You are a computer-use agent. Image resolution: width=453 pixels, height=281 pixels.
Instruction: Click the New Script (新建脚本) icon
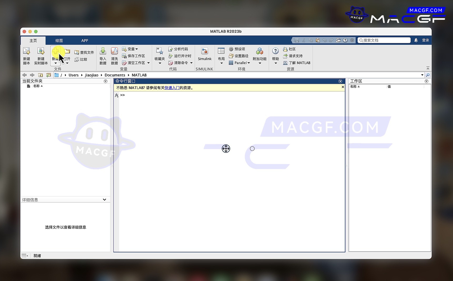27,51
